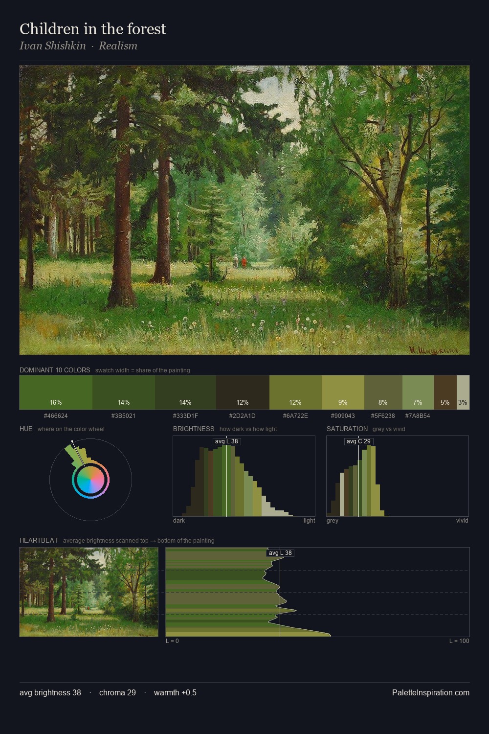489x734 pixels.
Task: Click 'where on the color wheel' caption
Action: click(x=71, y=429)
